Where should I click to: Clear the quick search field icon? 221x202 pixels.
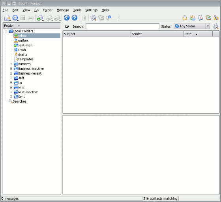pyautogui.click(x=67, y=26)
